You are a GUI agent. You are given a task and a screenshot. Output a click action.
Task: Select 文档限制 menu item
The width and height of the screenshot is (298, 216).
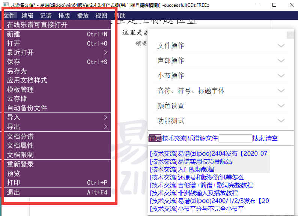(x=57, y=154)
